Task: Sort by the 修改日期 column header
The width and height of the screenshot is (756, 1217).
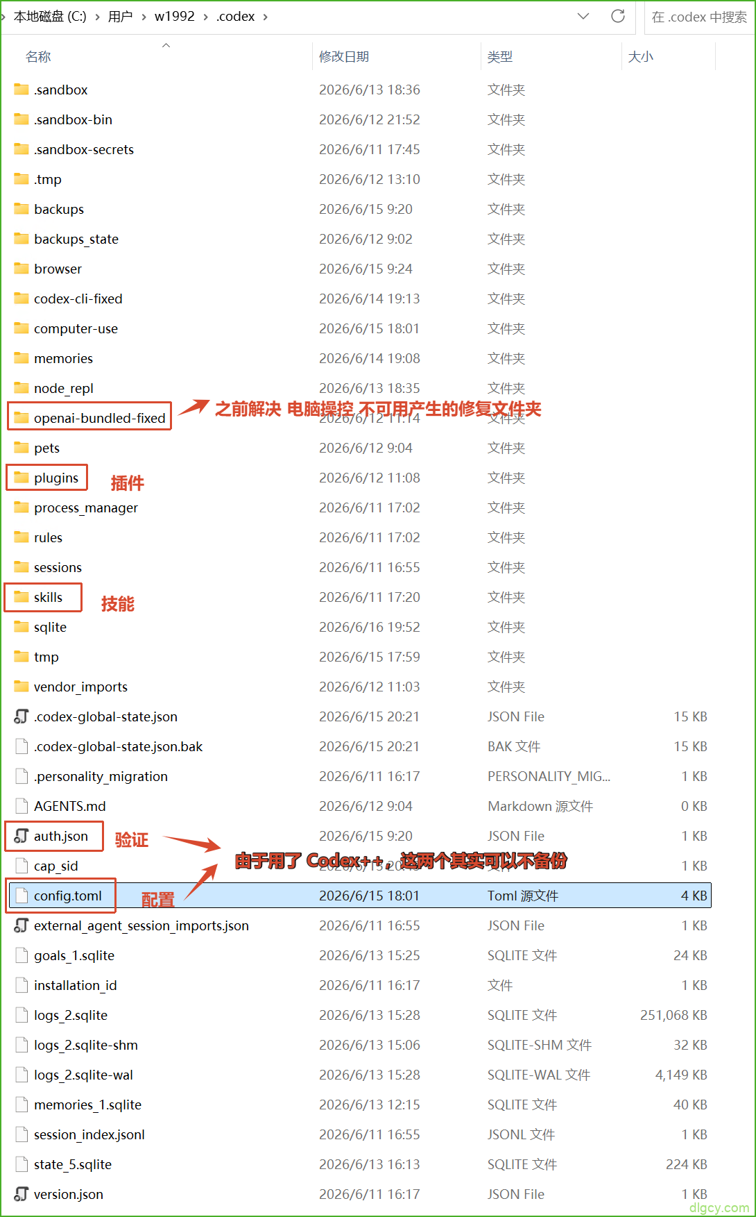Action: (344, 57)
